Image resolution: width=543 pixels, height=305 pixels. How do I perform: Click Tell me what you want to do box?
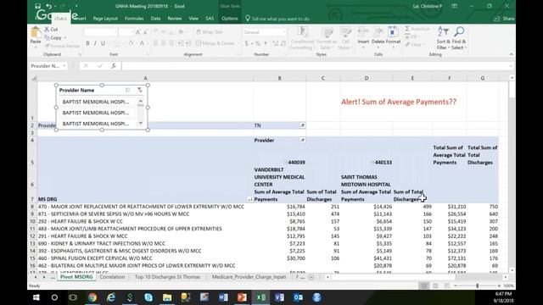[x=277, y=19]
